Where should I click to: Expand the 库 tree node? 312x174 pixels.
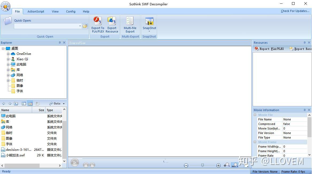pyautogui.click(x=8, y=70)
